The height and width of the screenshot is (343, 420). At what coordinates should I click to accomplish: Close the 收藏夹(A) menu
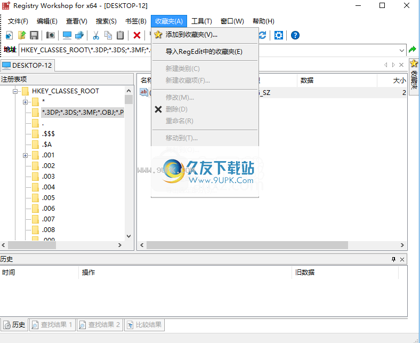click(x=169, y=21)
